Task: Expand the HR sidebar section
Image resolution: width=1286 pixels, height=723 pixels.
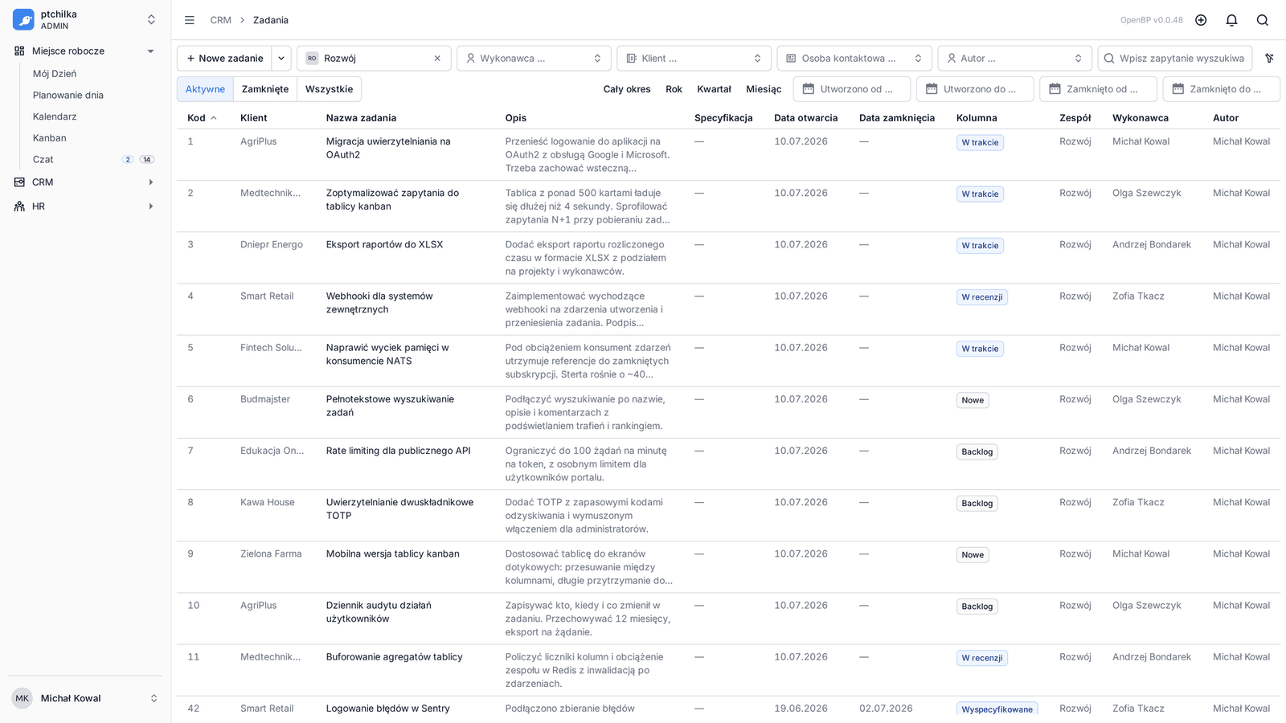Action: pos(150,206)
